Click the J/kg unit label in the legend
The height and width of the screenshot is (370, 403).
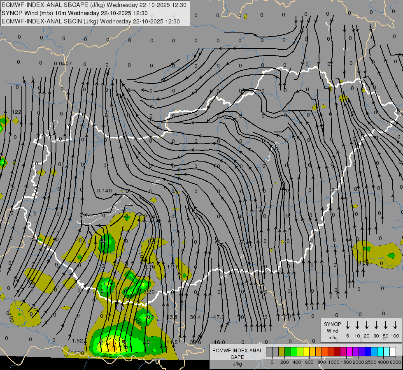tap(237, 364)
